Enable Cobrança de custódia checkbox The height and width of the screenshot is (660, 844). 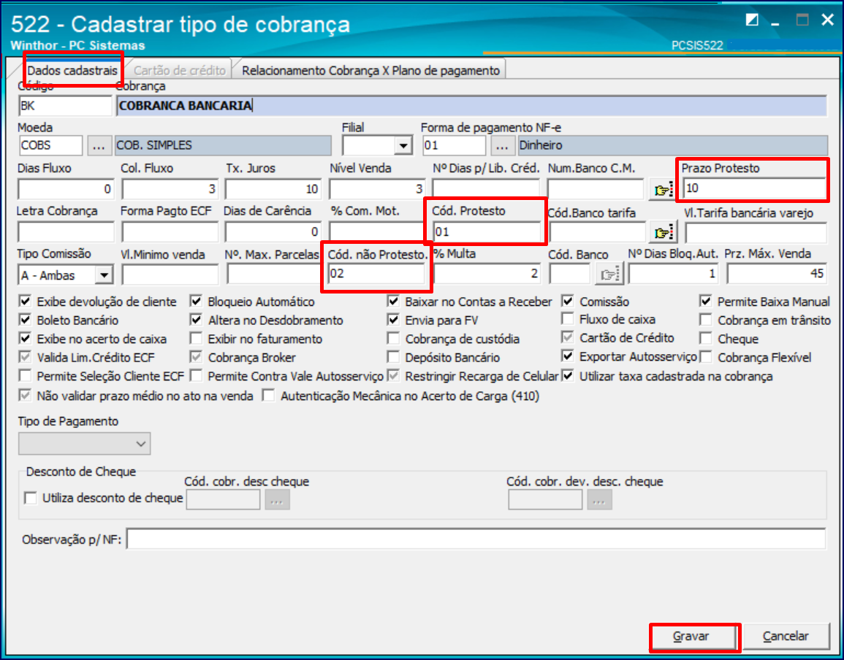pyautogui.click(x=393, y=338)
